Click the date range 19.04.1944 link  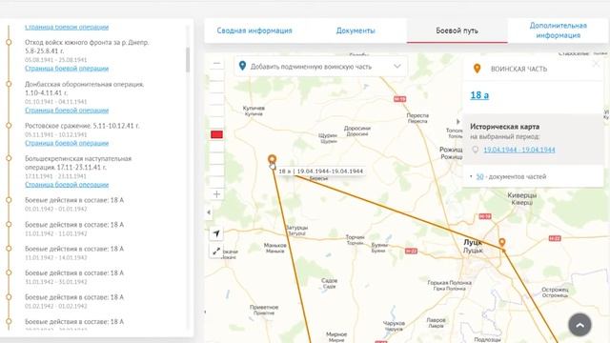pos(518,150)
